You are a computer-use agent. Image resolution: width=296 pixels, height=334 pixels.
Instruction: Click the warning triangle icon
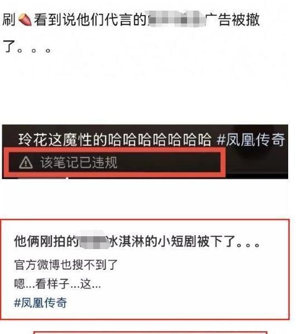26,163
